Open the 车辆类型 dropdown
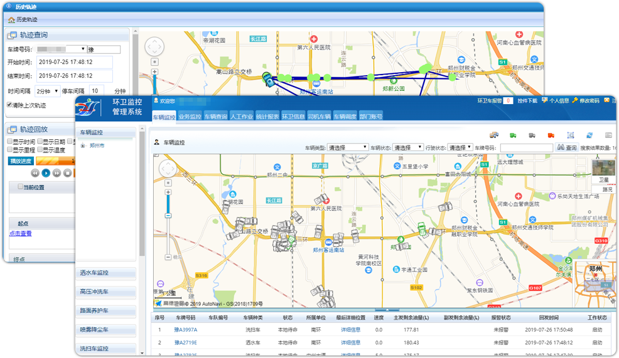The width and height of the screenshot is (619, 358). coord(347,147)
